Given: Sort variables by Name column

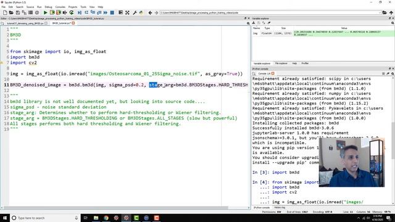Looking at the screenshot, I should point(256,28).
